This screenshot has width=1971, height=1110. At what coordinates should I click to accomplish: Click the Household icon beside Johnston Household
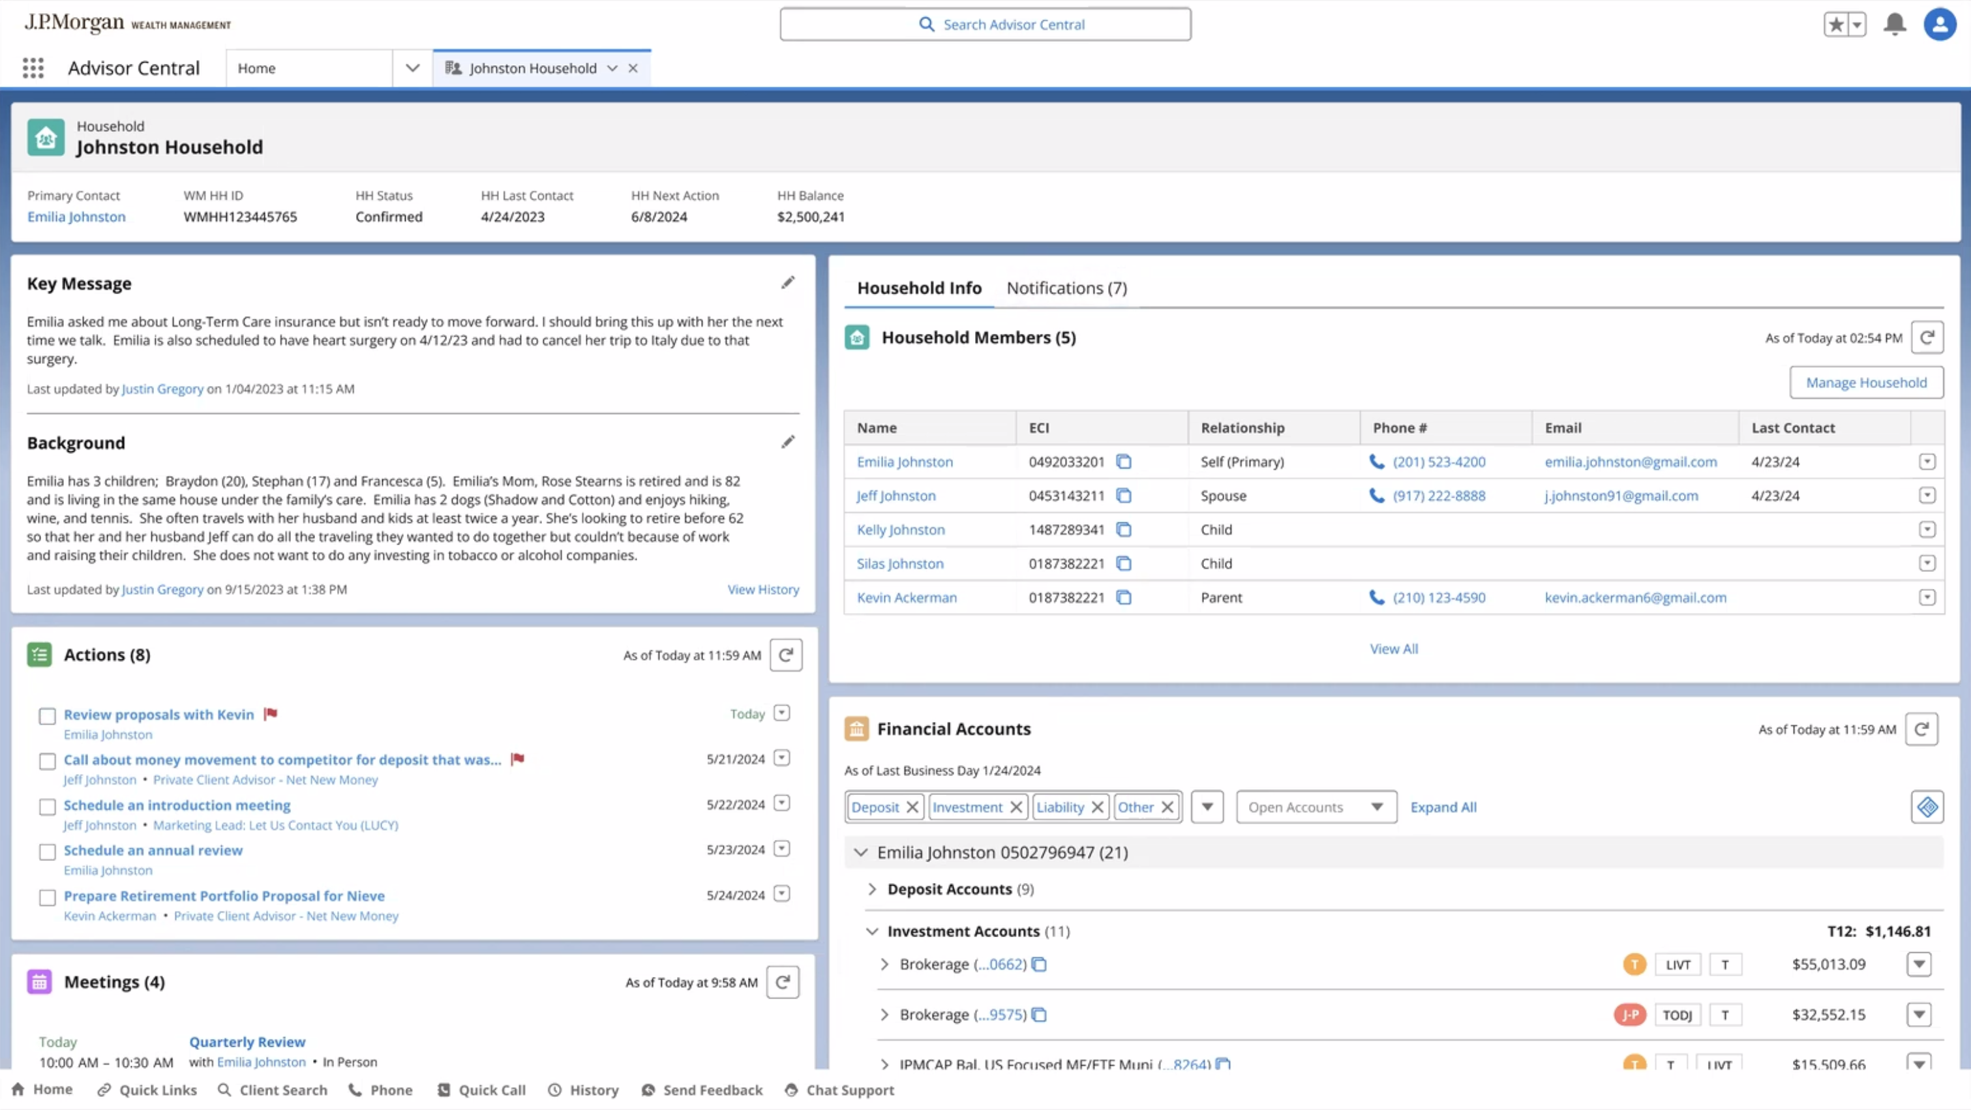[x=46, y=138]
